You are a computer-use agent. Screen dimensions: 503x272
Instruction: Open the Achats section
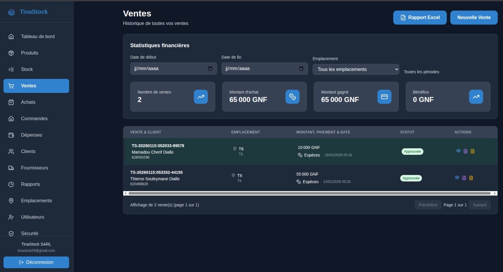[36, 102]
